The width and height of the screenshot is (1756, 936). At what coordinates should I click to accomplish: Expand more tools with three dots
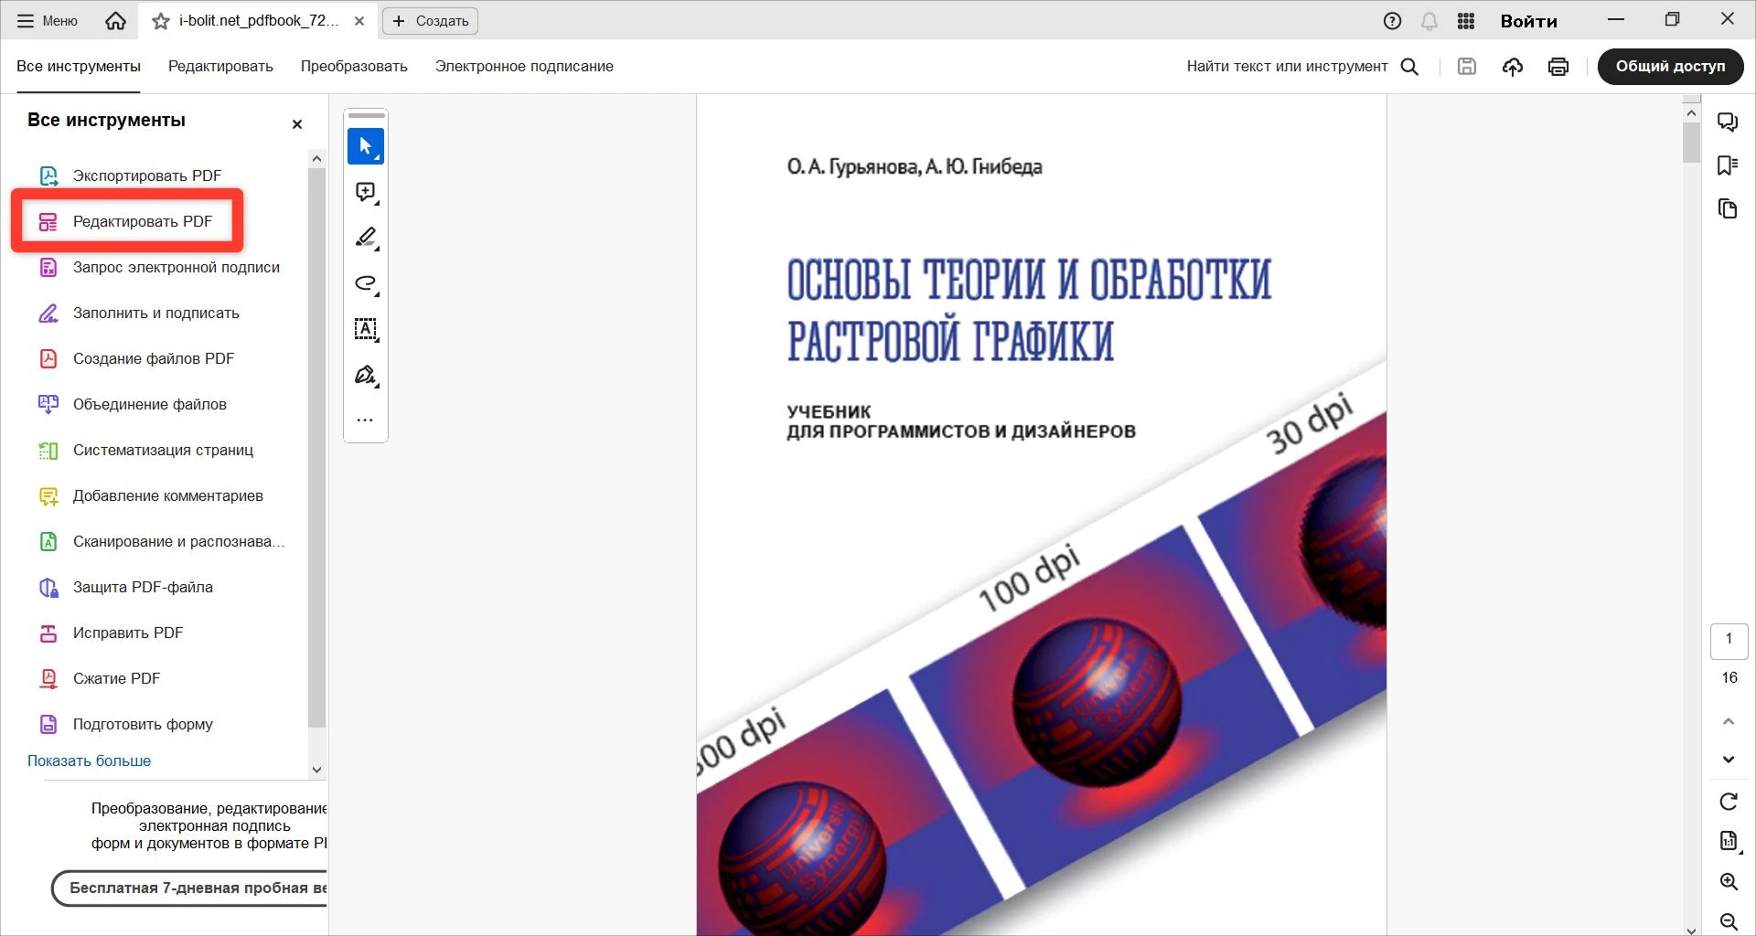(x=365, y=420)
